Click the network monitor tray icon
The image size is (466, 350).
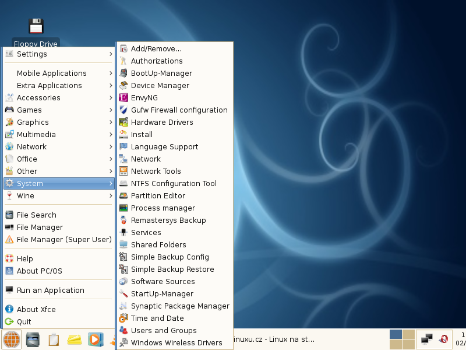(x=427, y=339)
